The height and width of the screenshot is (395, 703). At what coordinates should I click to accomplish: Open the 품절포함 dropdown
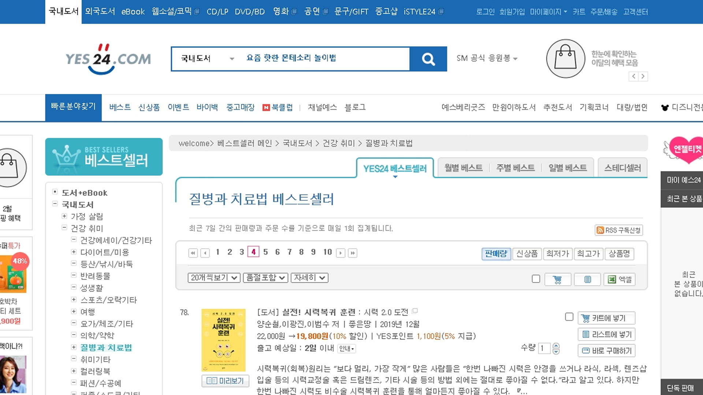coord(265,278)
